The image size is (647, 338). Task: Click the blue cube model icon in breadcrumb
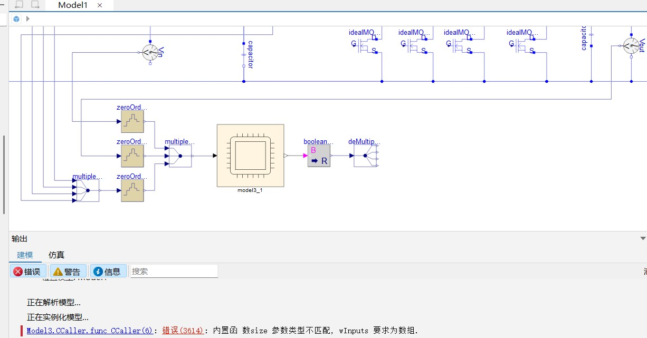pyautogui.click(x=16, y=19)
